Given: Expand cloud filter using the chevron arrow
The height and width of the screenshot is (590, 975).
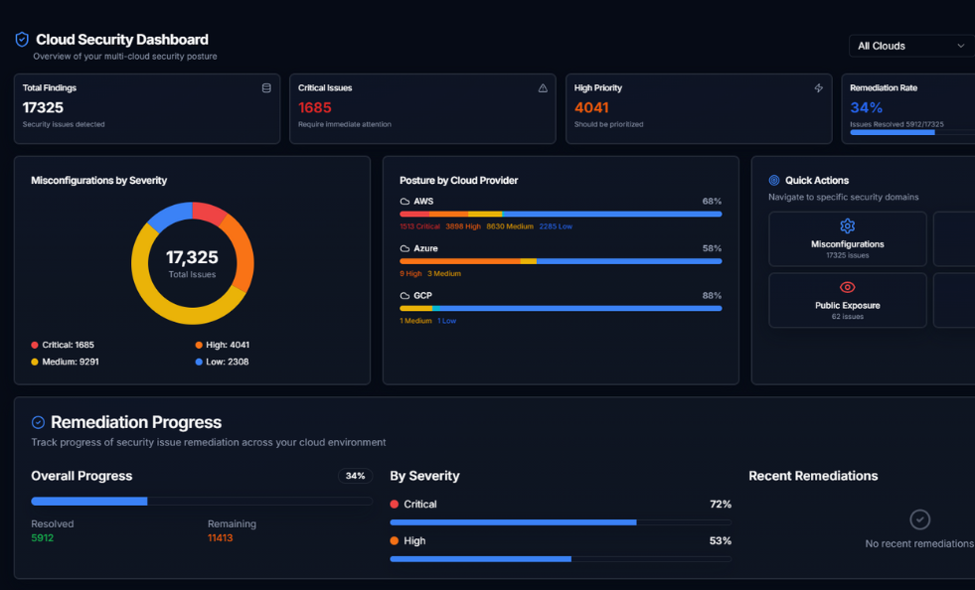Looking at the screenshot, I should 961,46.
